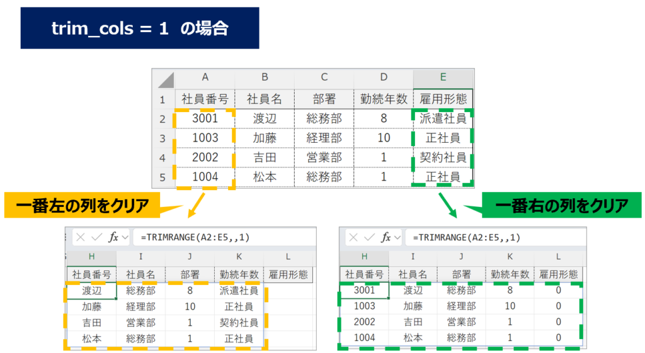
Task: Click the fx insert function icon in left formula bar
Action: [113, 237]
